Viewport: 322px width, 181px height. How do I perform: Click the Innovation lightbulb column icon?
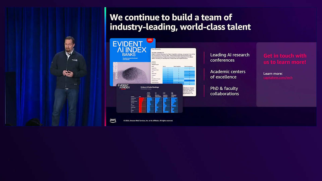click(156, 94)
